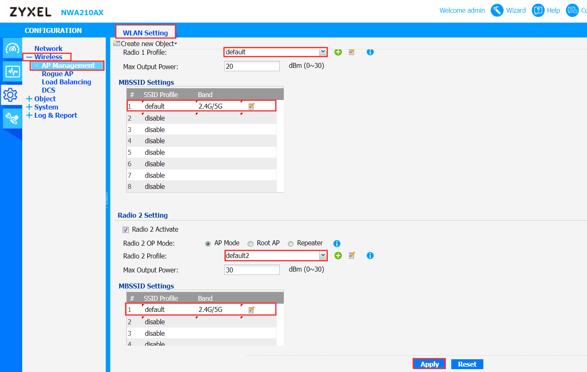Screen dimensions: 587x372
Task: Open the Dashboard gauge icon in sidebar
Action: [x=12, y=49]
